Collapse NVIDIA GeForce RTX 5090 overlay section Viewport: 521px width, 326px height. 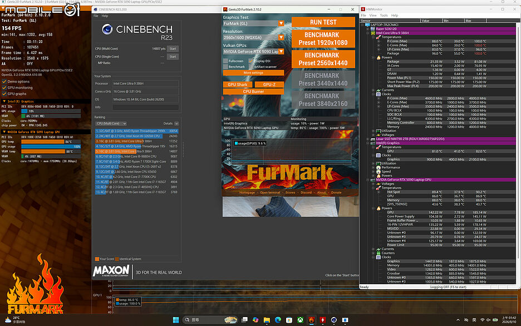[x=4, y=132]
